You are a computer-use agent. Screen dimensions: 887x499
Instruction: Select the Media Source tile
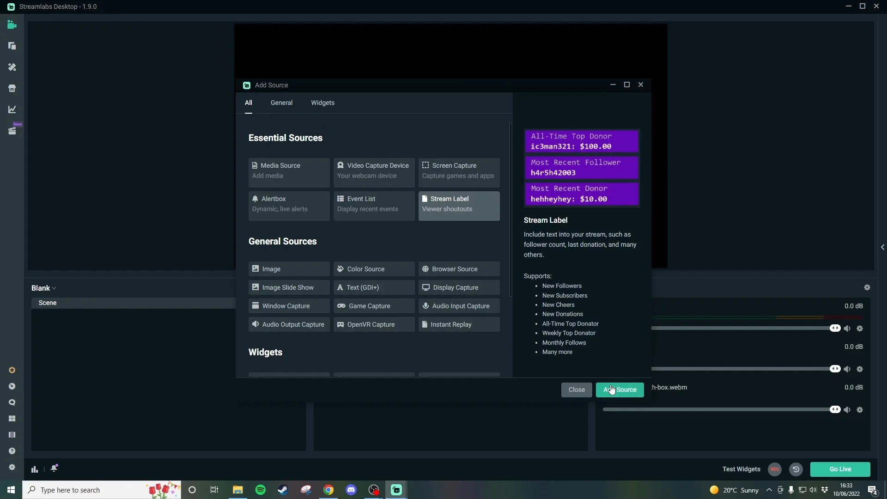click(289, 173)
